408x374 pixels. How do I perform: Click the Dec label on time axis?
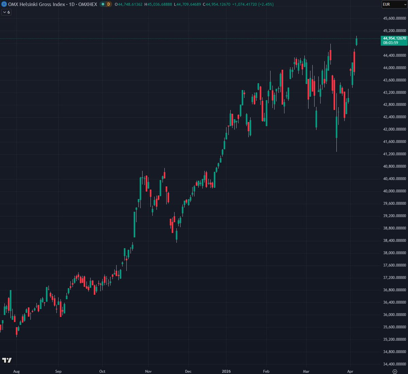click(x=188, y=371)
